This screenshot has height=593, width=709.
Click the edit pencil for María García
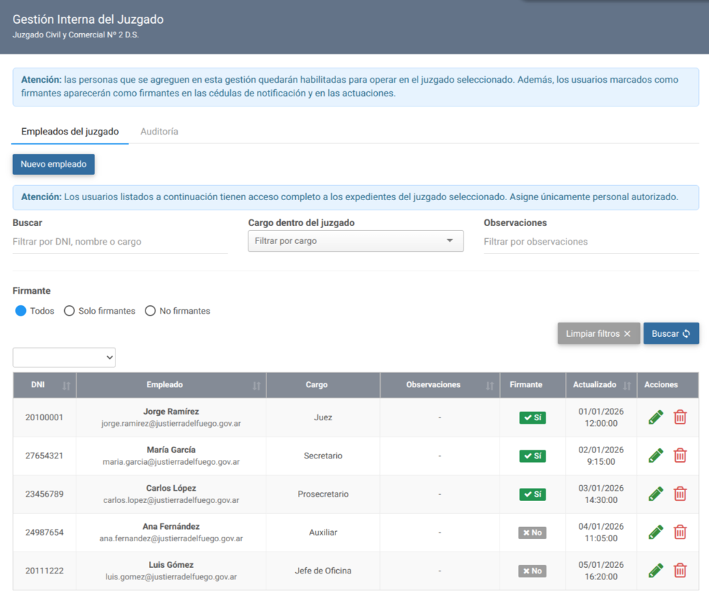(x=655, y=456)
